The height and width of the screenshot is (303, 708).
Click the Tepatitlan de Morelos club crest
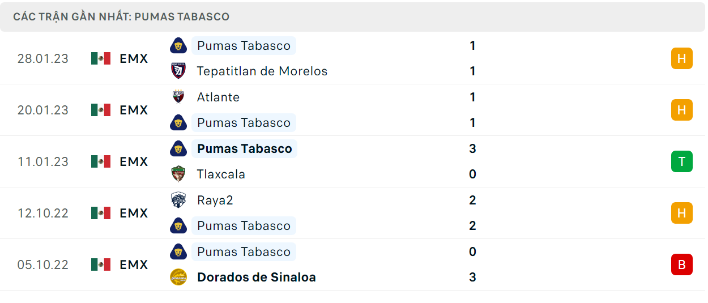tap(178, 71)
